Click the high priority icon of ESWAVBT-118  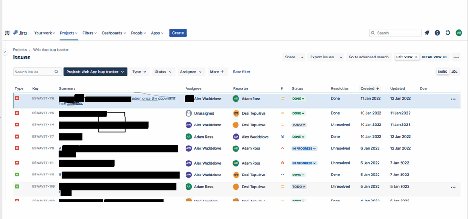point(282,148)
